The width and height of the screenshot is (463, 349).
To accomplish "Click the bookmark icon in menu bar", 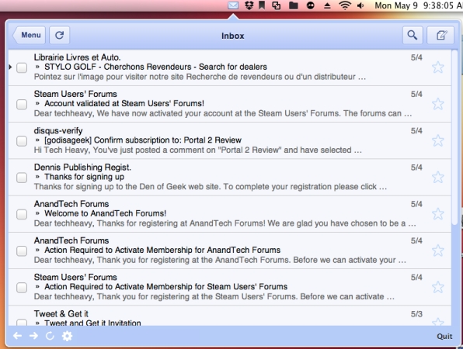I will click(262, 5).
